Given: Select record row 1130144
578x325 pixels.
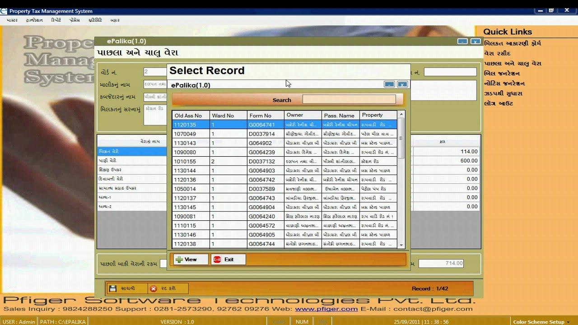Looking at the screenshot, I should coord(284,171).
